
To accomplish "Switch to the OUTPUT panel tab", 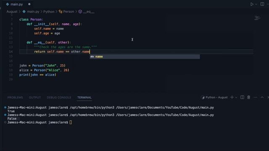I will click(x=34, y=97).
